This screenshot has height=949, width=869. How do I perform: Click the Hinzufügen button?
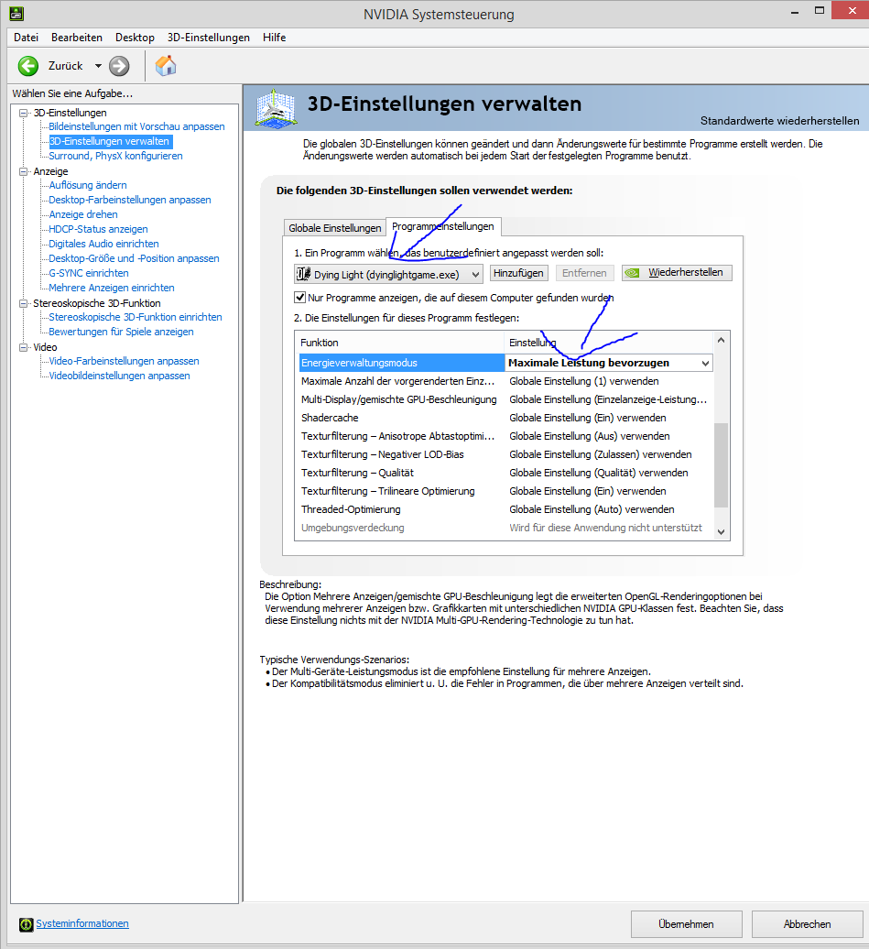[518, 273]
